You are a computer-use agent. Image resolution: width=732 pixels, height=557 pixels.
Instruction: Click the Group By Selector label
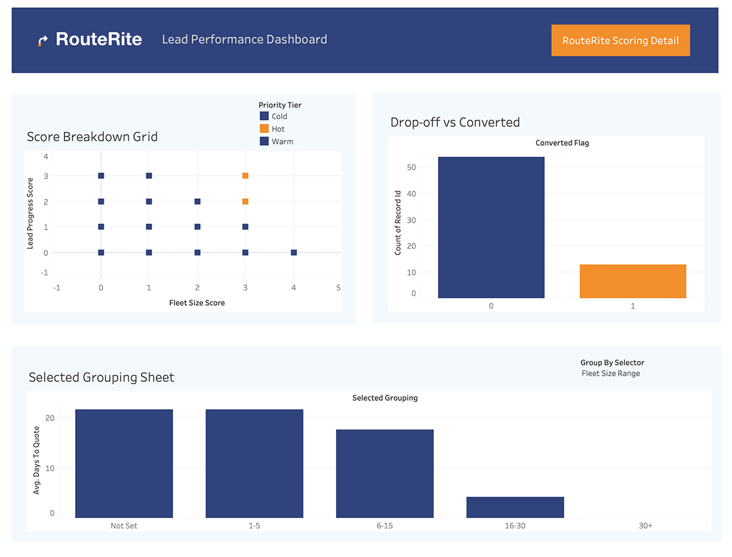click(612, 362)
